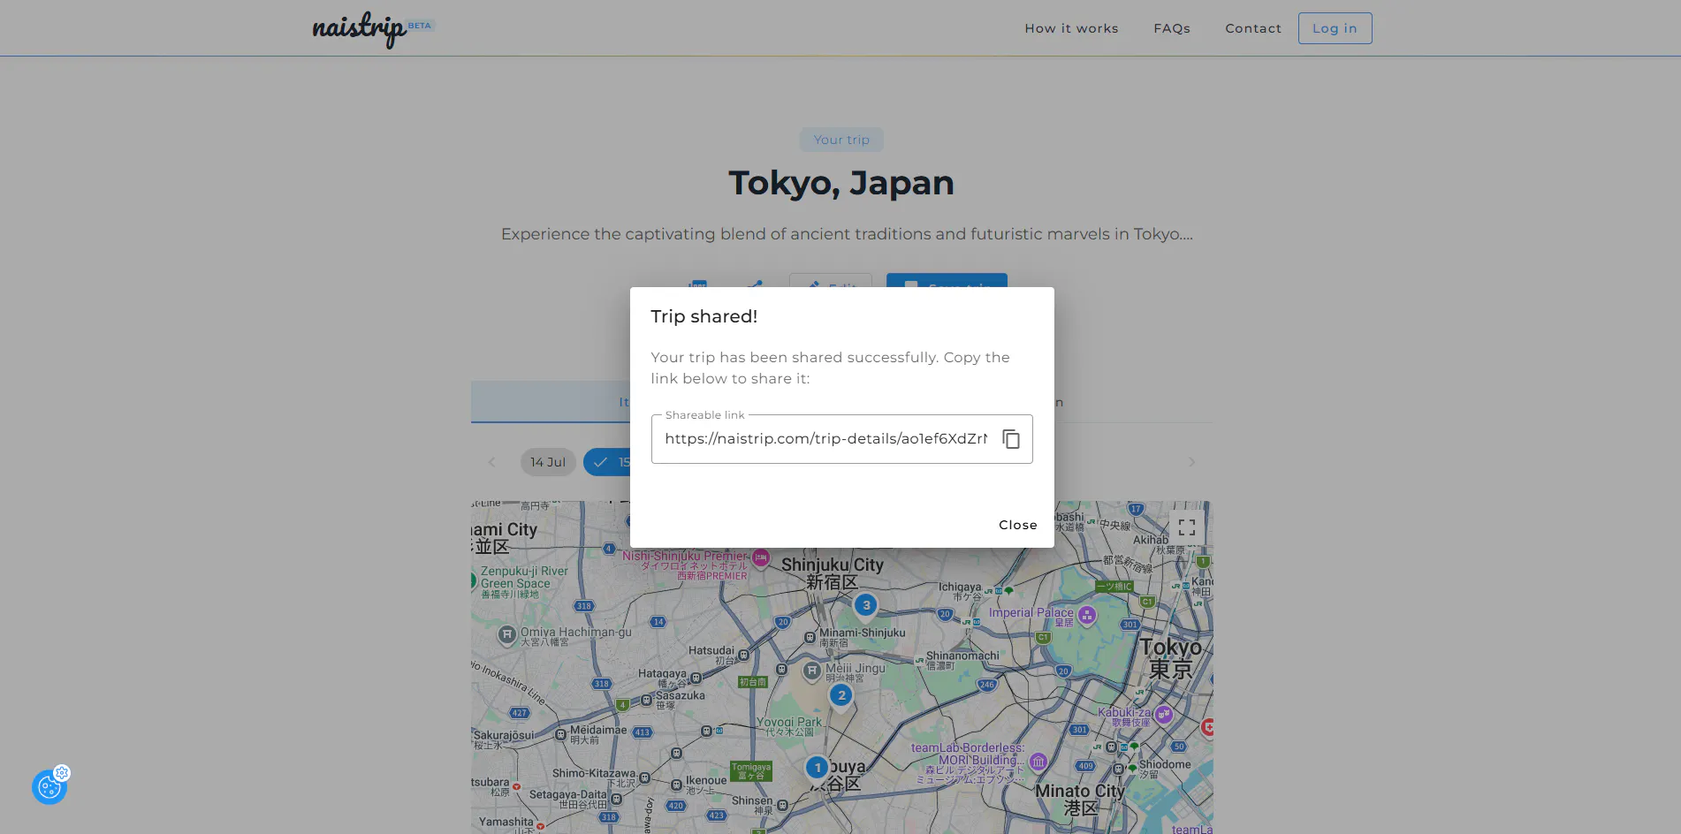Click the Meiji Jingu shrine pin
The width and height of the screenshot is (1681, 834).
(x=812, y=671)
